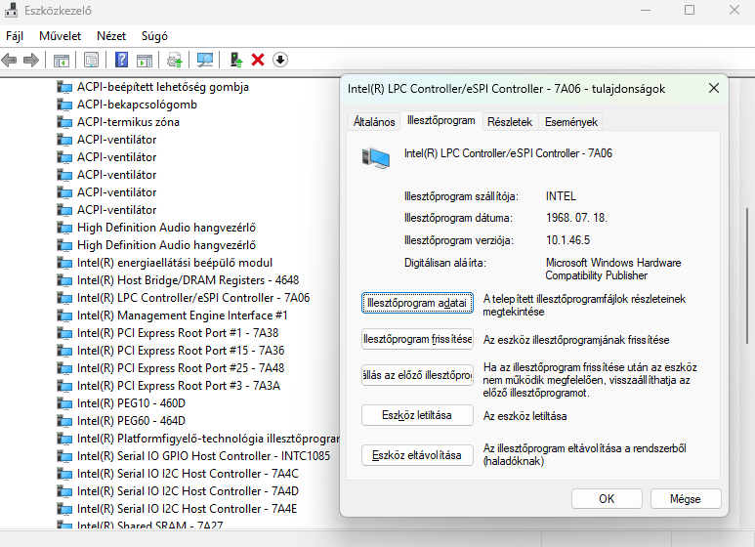Screen dimensions: 755x547
Task: Open the Súgó menu
Action: pyautogui.click(x=154, y=36)
